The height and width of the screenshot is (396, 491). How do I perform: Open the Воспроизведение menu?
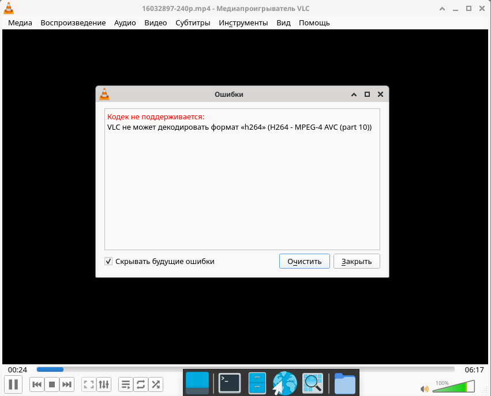pyautogui.click(x=73, y=23)
